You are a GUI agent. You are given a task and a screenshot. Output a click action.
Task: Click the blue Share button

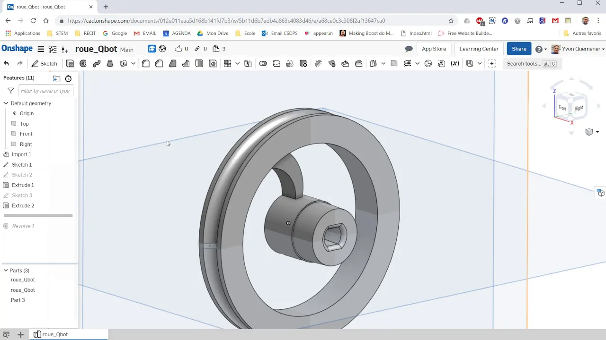tap(519, 49)
